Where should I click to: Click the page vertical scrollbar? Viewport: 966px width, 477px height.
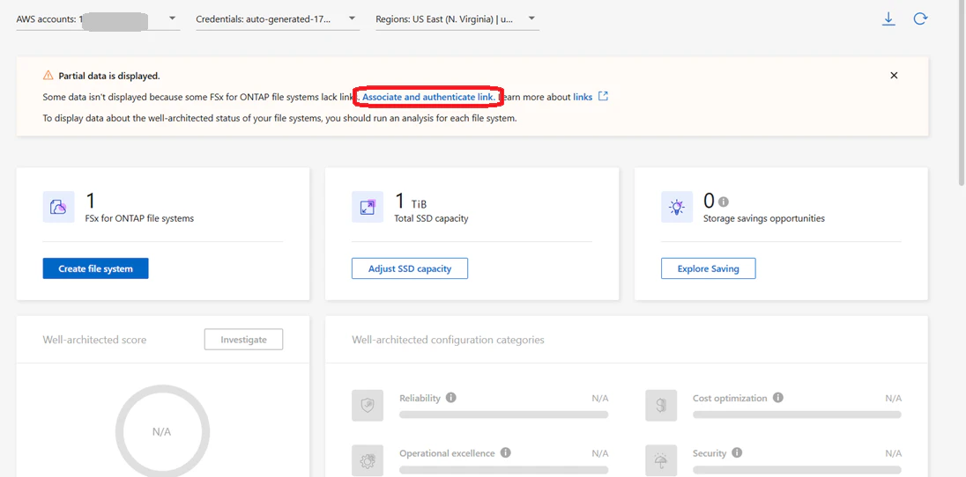pyautogui.click(x=962, y=92)
